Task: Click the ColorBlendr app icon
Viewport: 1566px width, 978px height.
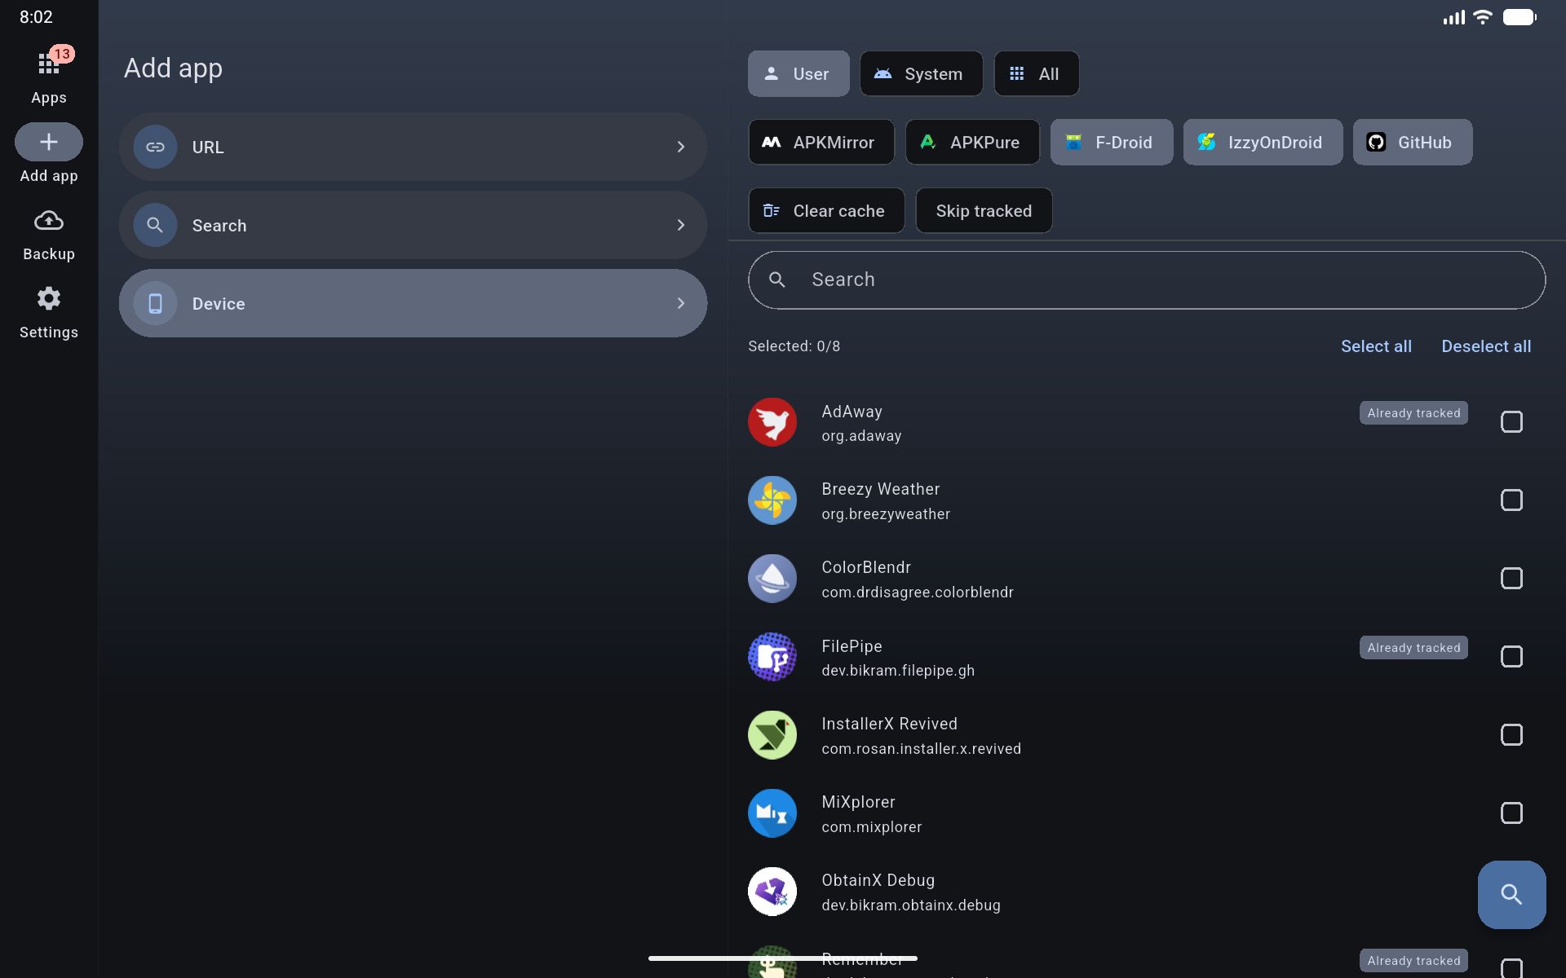Action: [772, 579]
